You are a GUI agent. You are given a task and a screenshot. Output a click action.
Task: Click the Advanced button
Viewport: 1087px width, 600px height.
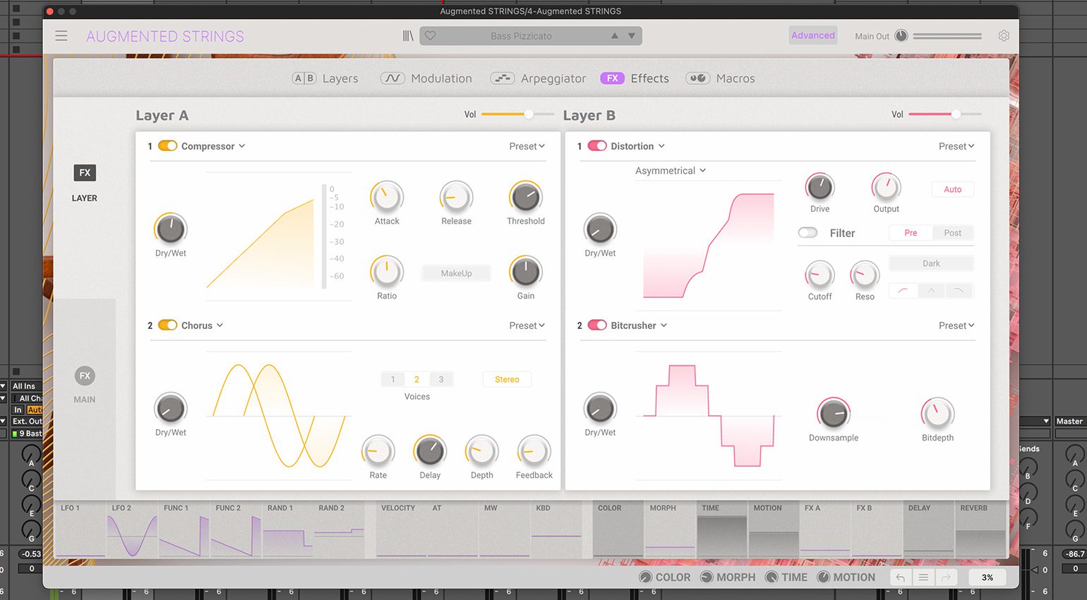(813, 35)
